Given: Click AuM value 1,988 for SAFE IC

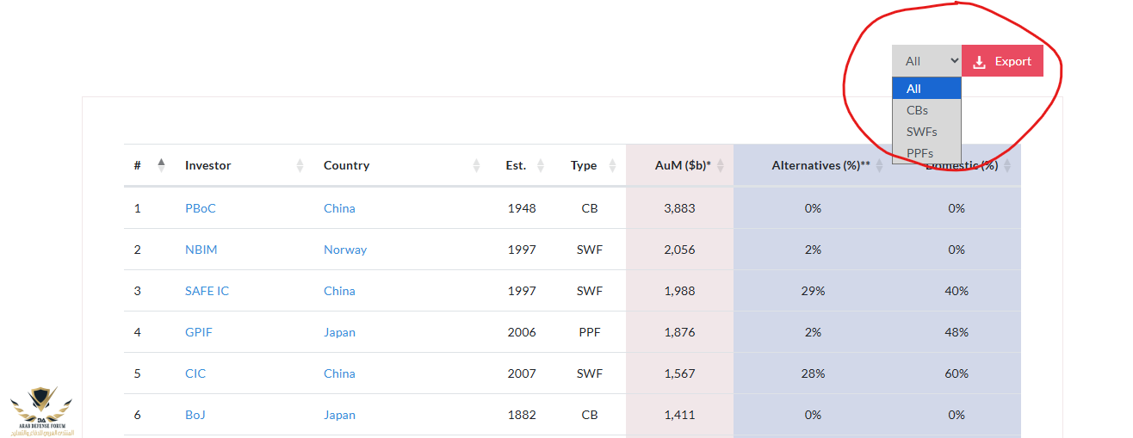Looking at the screenshot, I should pos(680,291).
